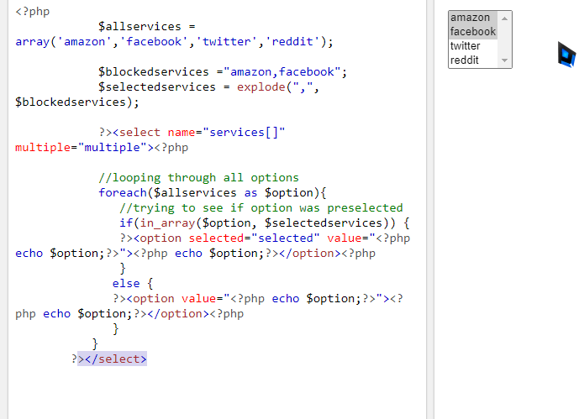Click the "else" keyword in the code
Screen dimensions: 579x419
pos(126,284)
